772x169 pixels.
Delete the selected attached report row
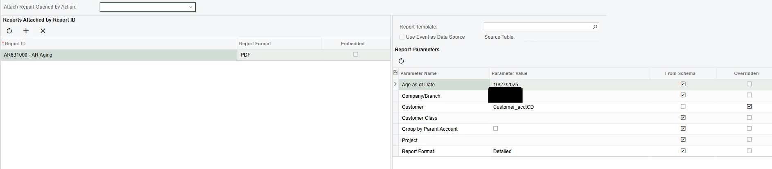(43, 31)
